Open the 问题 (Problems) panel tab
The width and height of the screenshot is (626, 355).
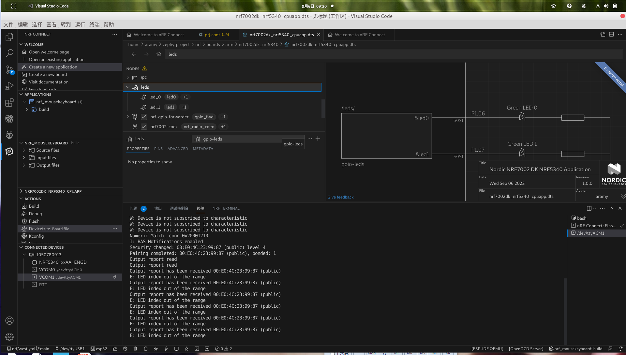(x=133, y=208)
